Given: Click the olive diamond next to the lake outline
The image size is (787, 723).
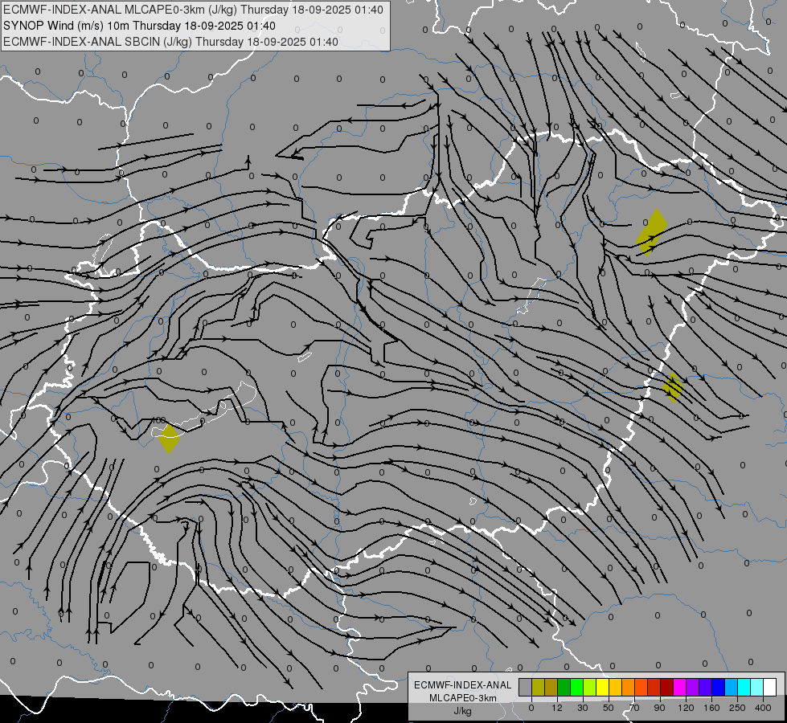Looking at the screenshot, I should [169, 439].
